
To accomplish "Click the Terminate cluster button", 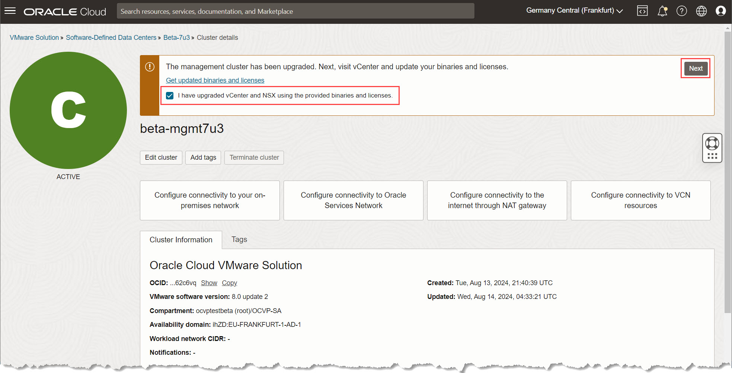I will tap(254, 157).
